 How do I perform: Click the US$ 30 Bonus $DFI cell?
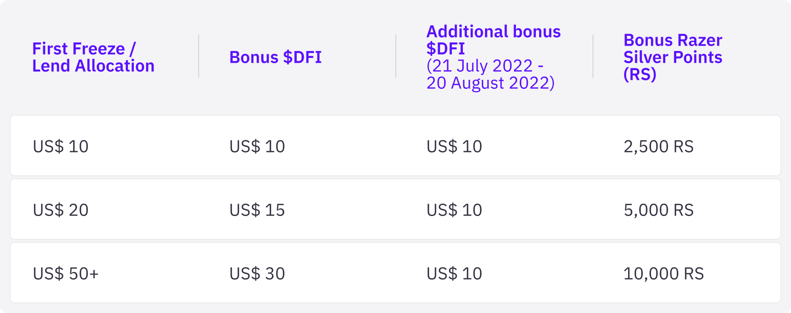[x=257, y=273]
